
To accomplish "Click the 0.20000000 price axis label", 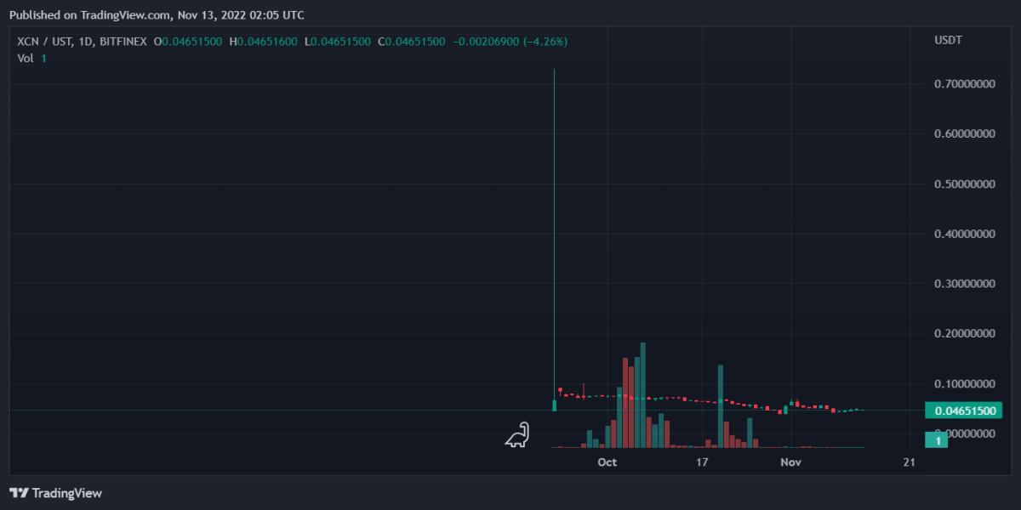I will click(964, 334).
